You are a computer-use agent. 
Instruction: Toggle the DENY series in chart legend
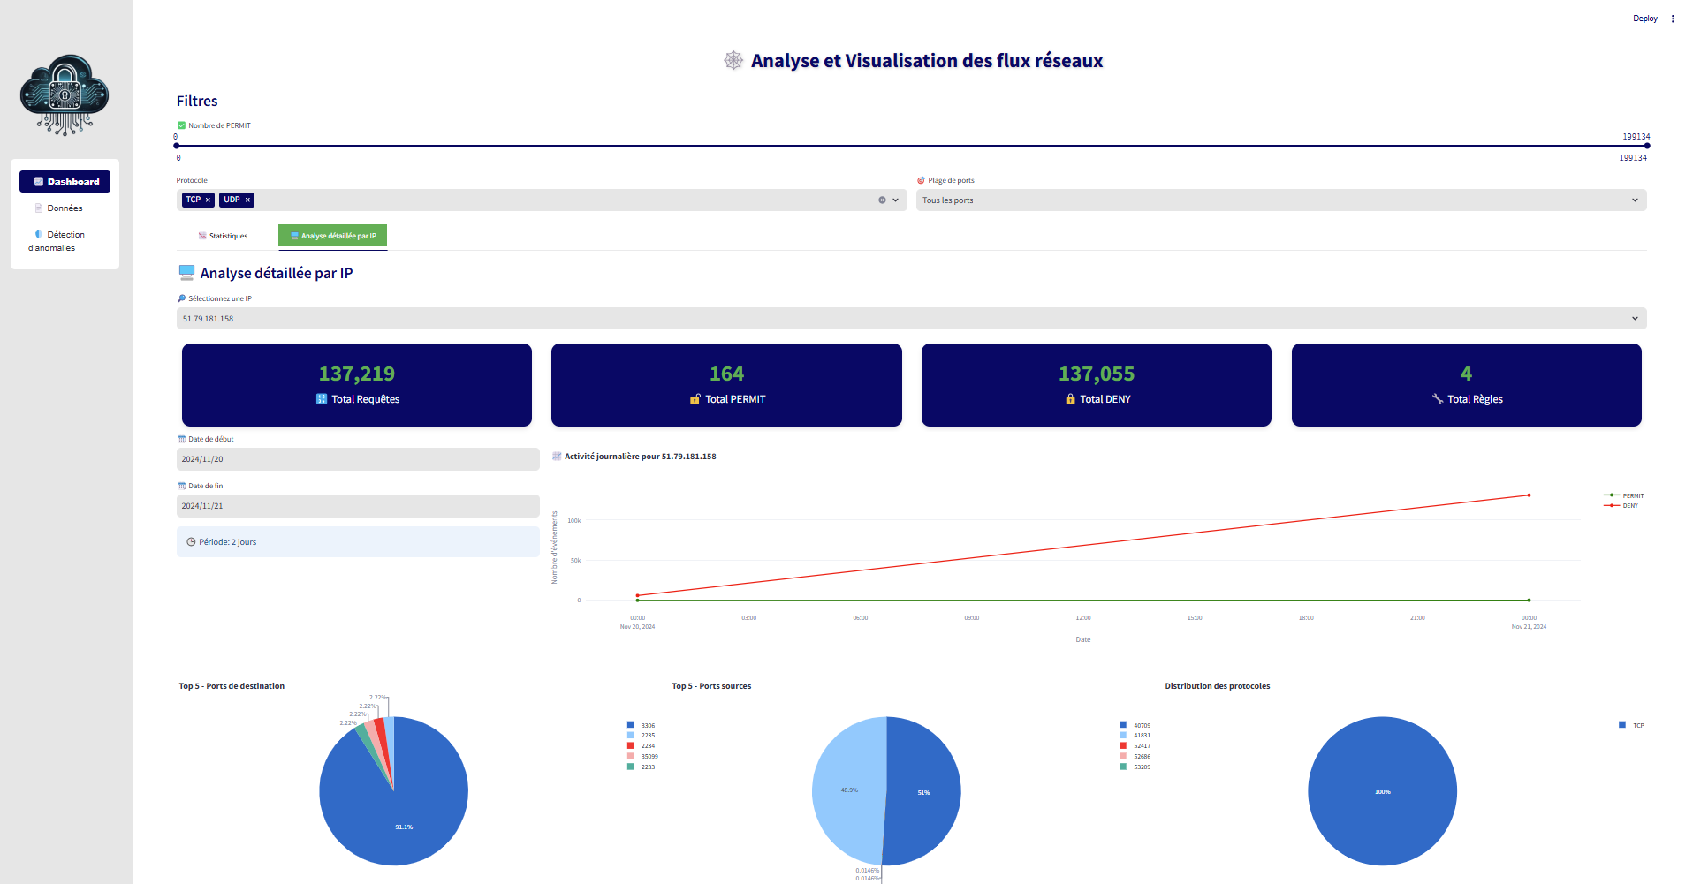pyautogui.click(x=1622, y=506)
